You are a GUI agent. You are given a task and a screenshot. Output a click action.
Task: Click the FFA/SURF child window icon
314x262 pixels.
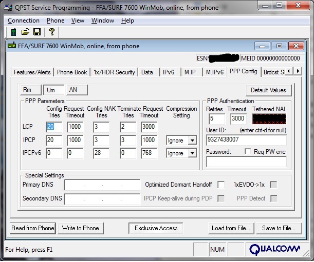point(12,45)
